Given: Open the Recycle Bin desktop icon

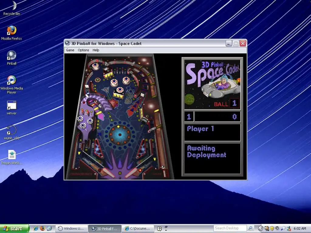Looking at the screenshot, I should click(x=12, y=8).
